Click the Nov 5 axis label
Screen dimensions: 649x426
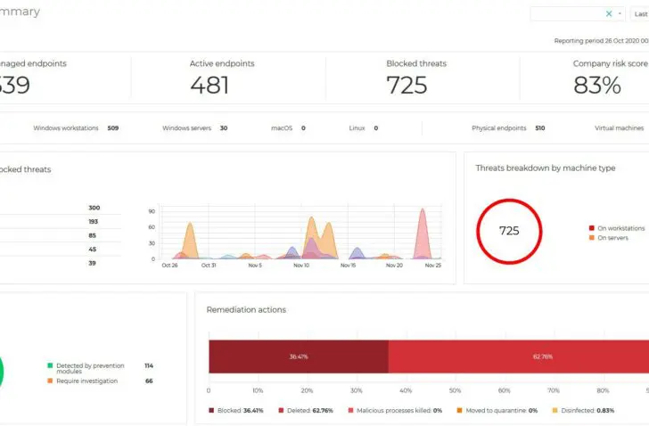click(255, 266)
